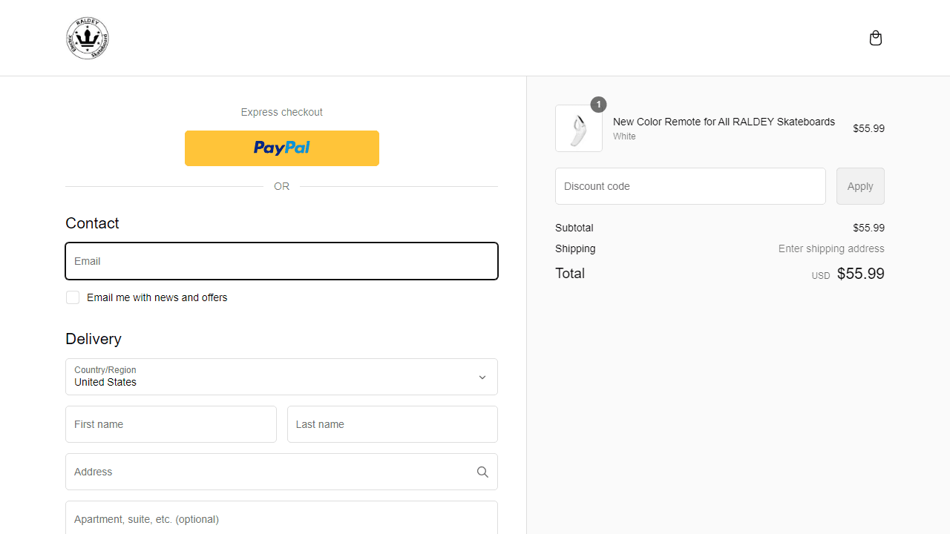Screen dimensions: 950x534
Task: Click the First name field
Action: [171, 424]
